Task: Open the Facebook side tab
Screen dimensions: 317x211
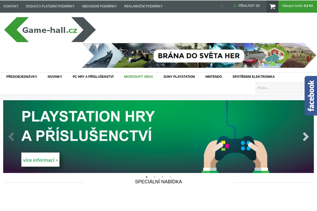Action: (x=311, y=96)
